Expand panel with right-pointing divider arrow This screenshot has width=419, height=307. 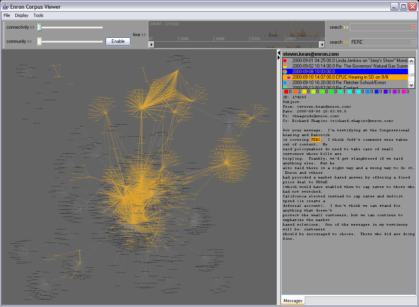(279, 57)
